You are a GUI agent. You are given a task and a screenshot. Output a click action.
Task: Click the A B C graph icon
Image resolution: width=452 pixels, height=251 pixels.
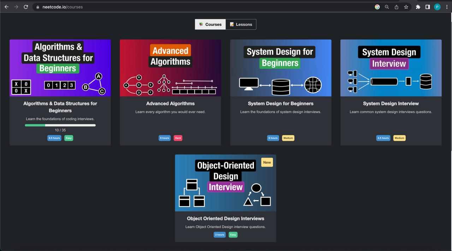94,84
